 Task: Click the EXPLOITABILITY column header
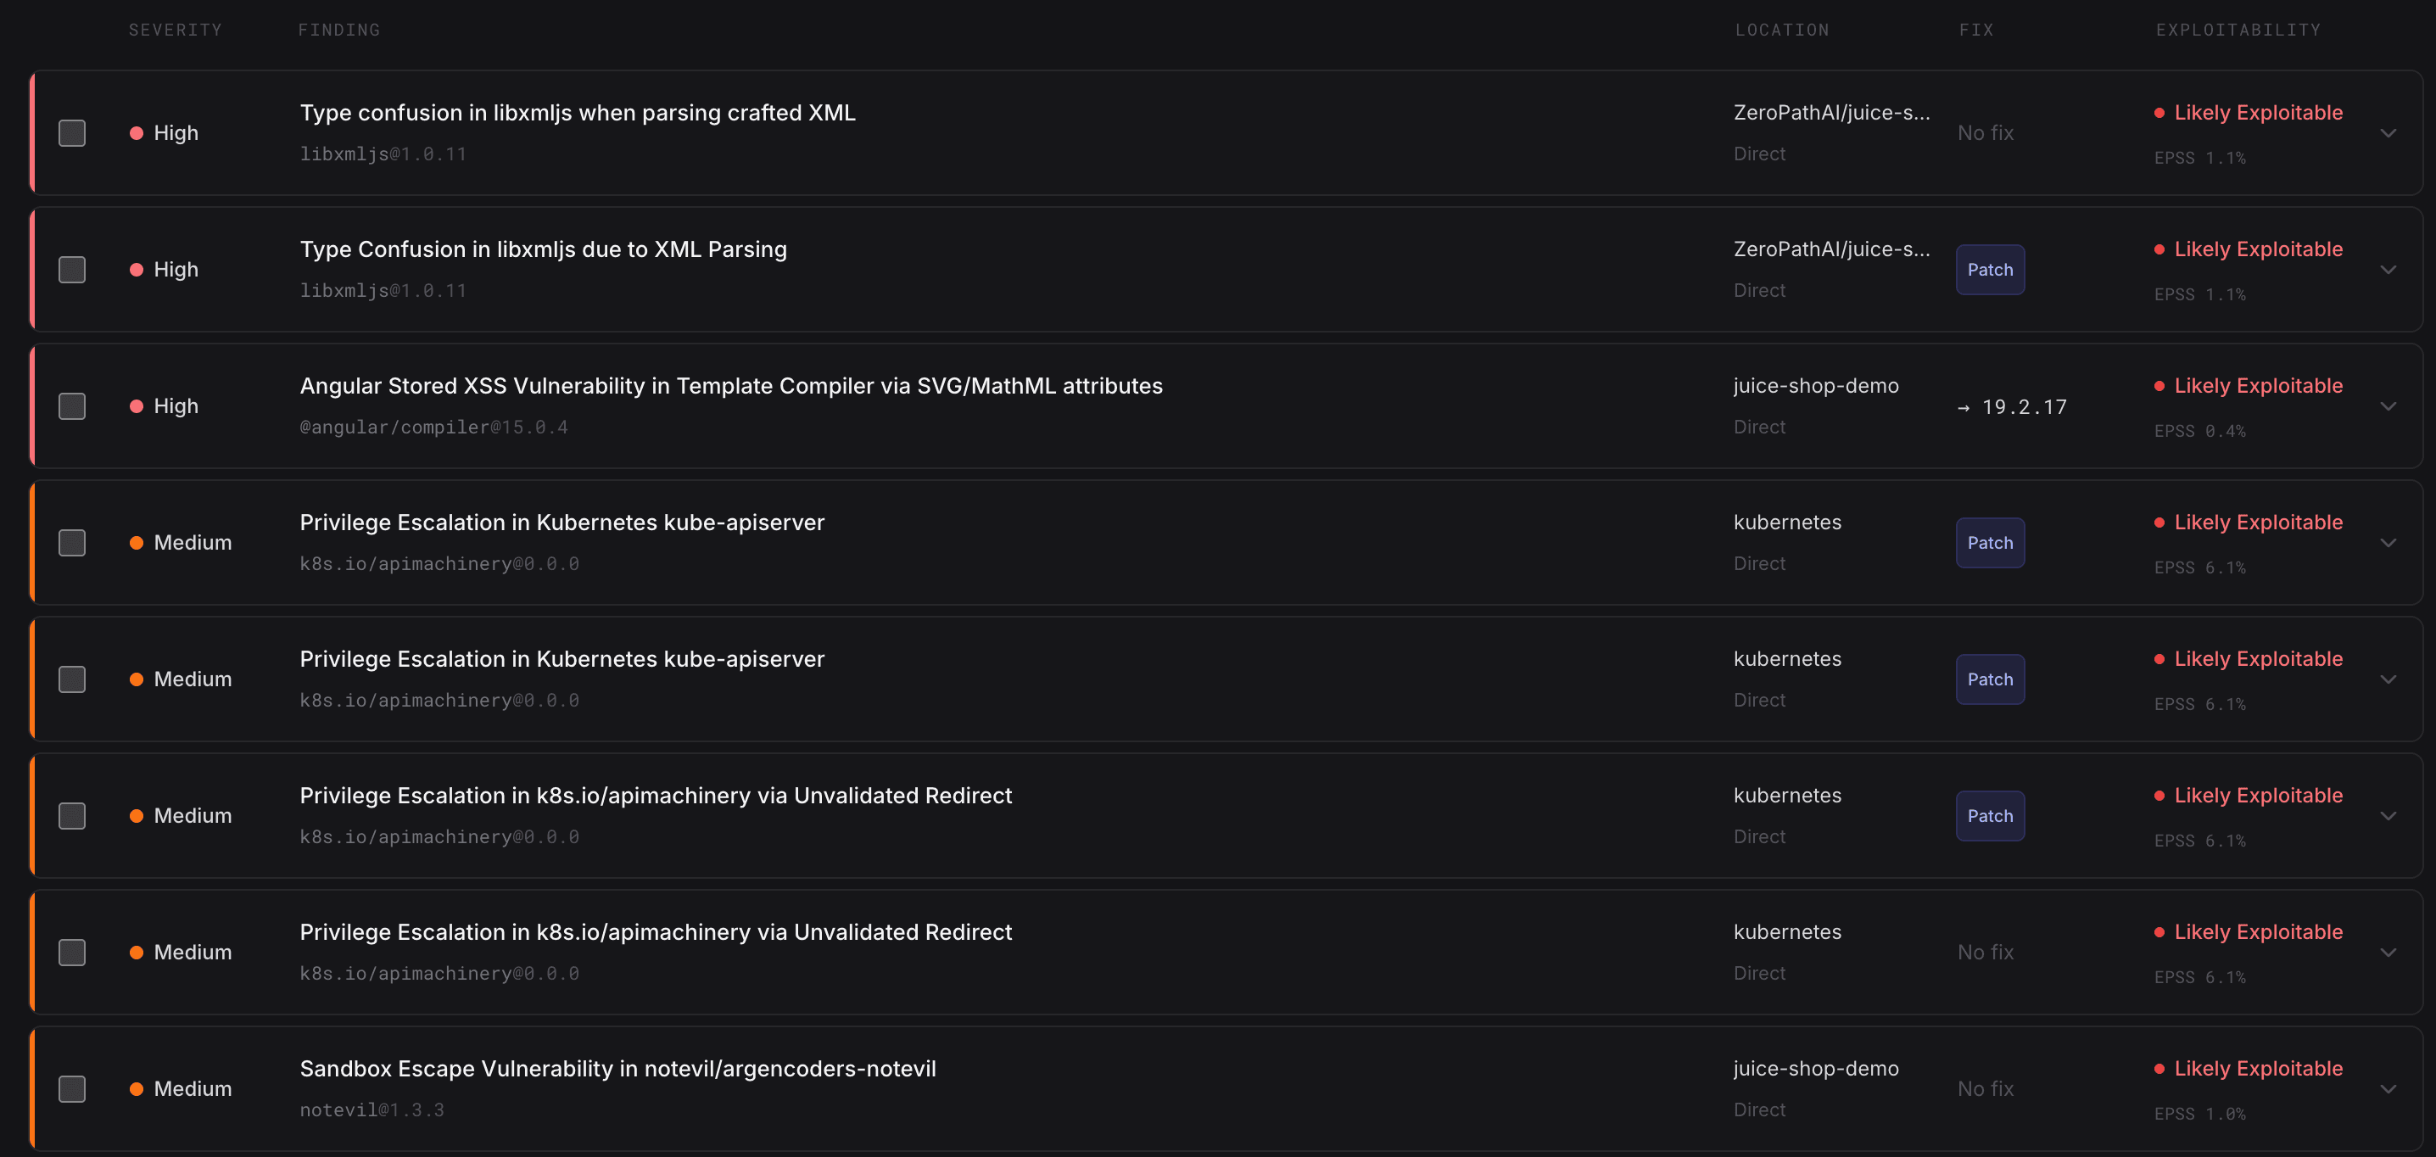coord(2238,31)
